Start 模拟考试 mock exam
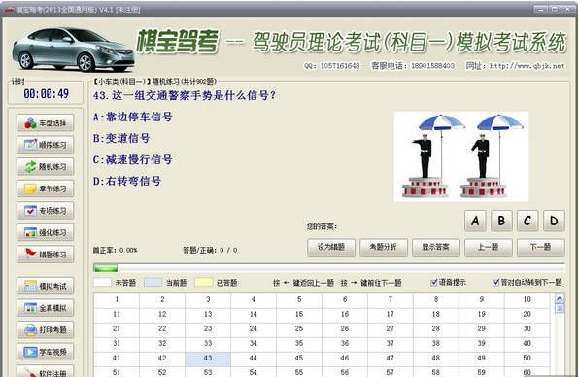Image resolution: width=578 pixels, height=377 pixels. pos(45,286)
